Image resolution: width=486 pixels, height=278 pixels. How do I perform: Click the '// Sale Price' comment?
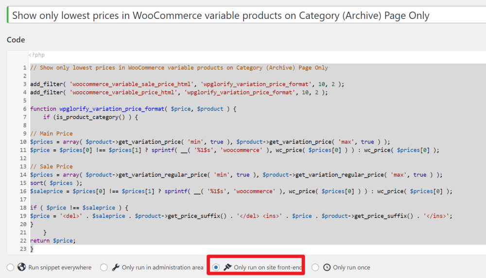point(52,166)
